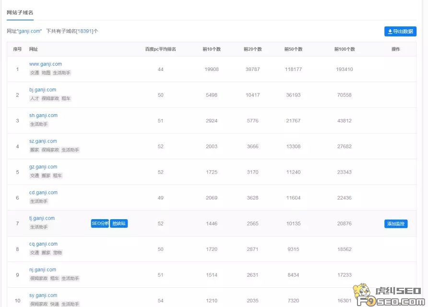Click 保姆家政 tag under nj.ganji.com
Viewport: 428px width, 307px height.
click(x=39, y=278)
